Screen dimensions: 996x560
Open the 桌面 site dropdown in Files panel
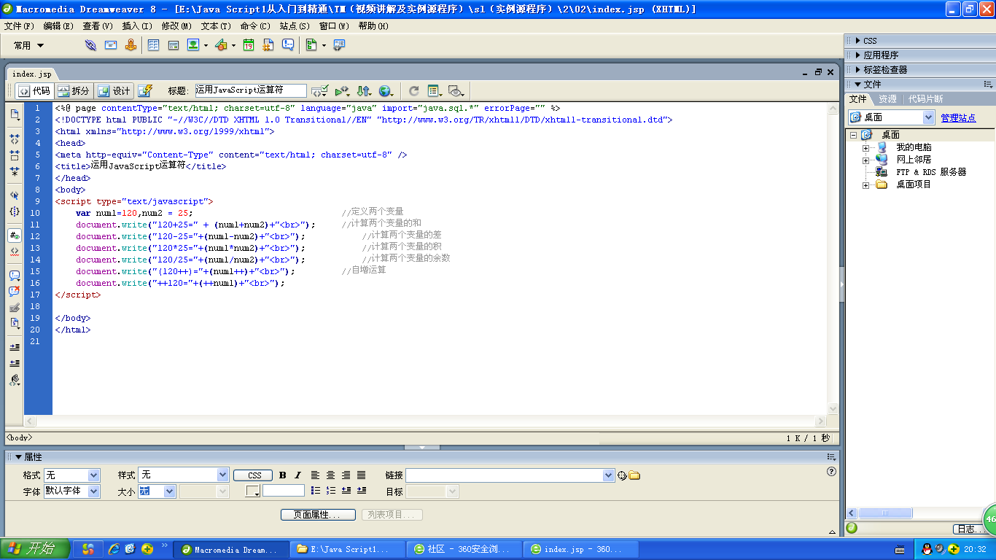tap(928, 117)
